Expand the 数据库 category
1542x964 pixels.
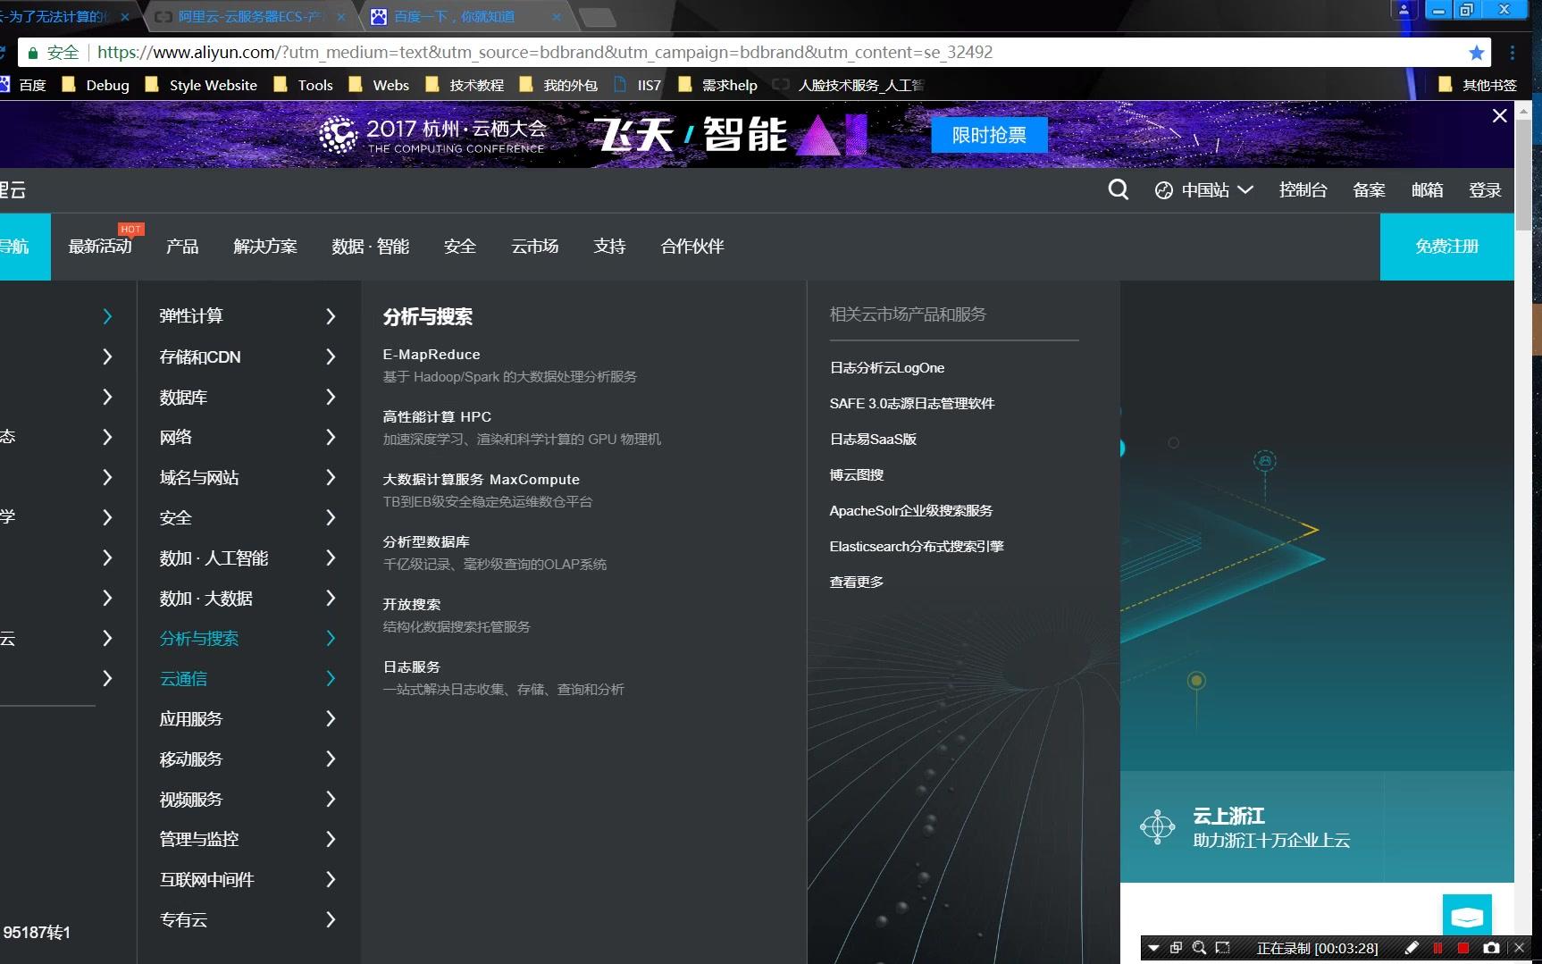coord(247,397)
